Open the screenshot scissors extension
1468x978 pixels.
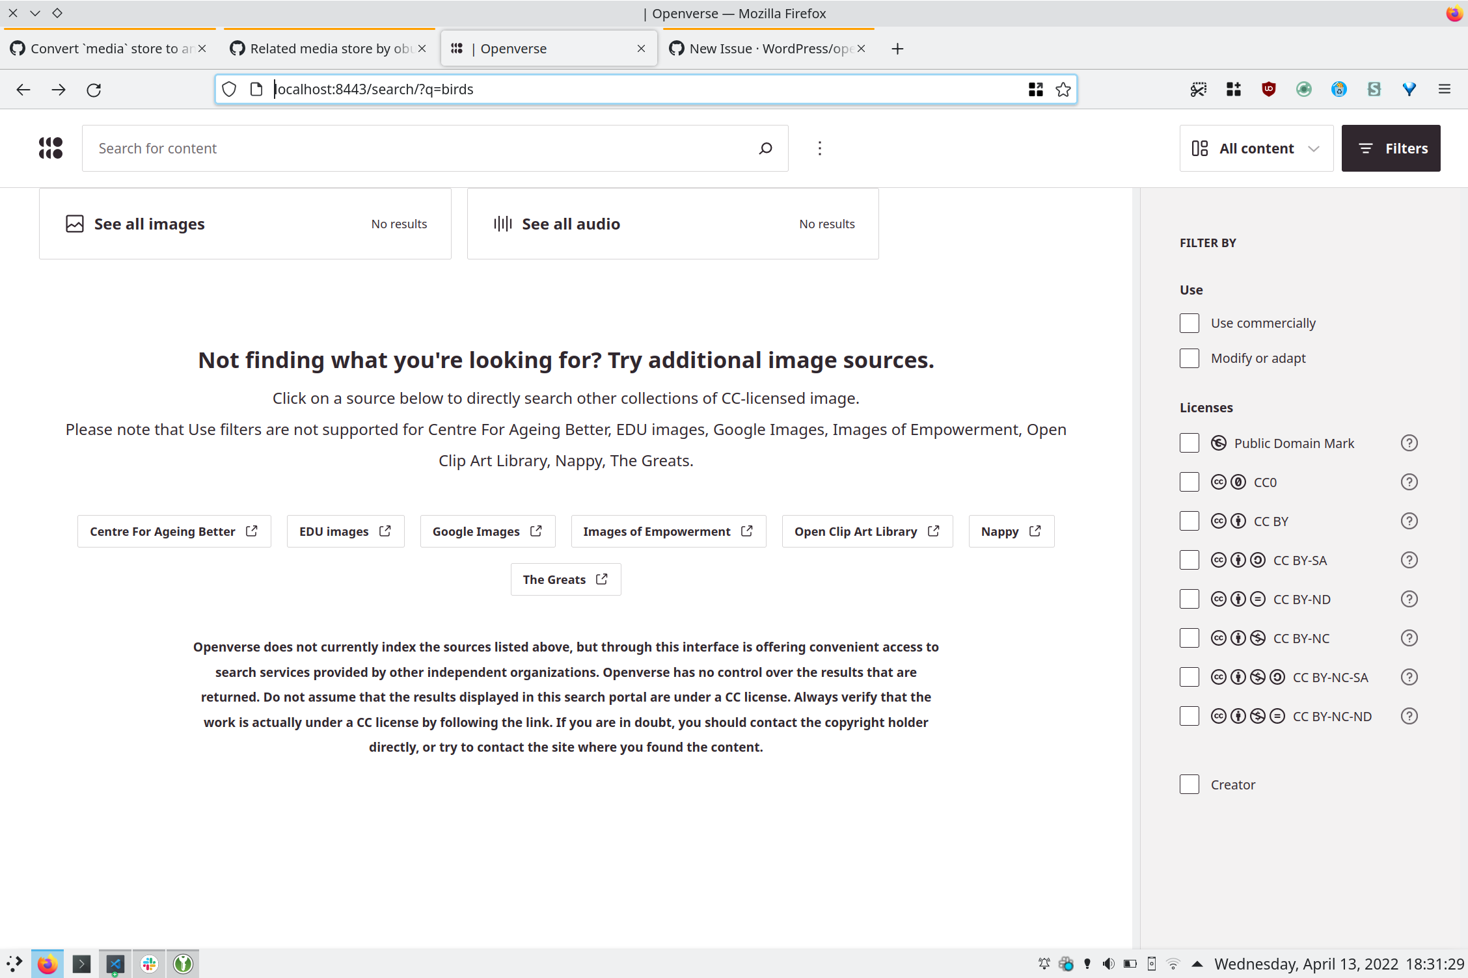(x=1198, y=89)
